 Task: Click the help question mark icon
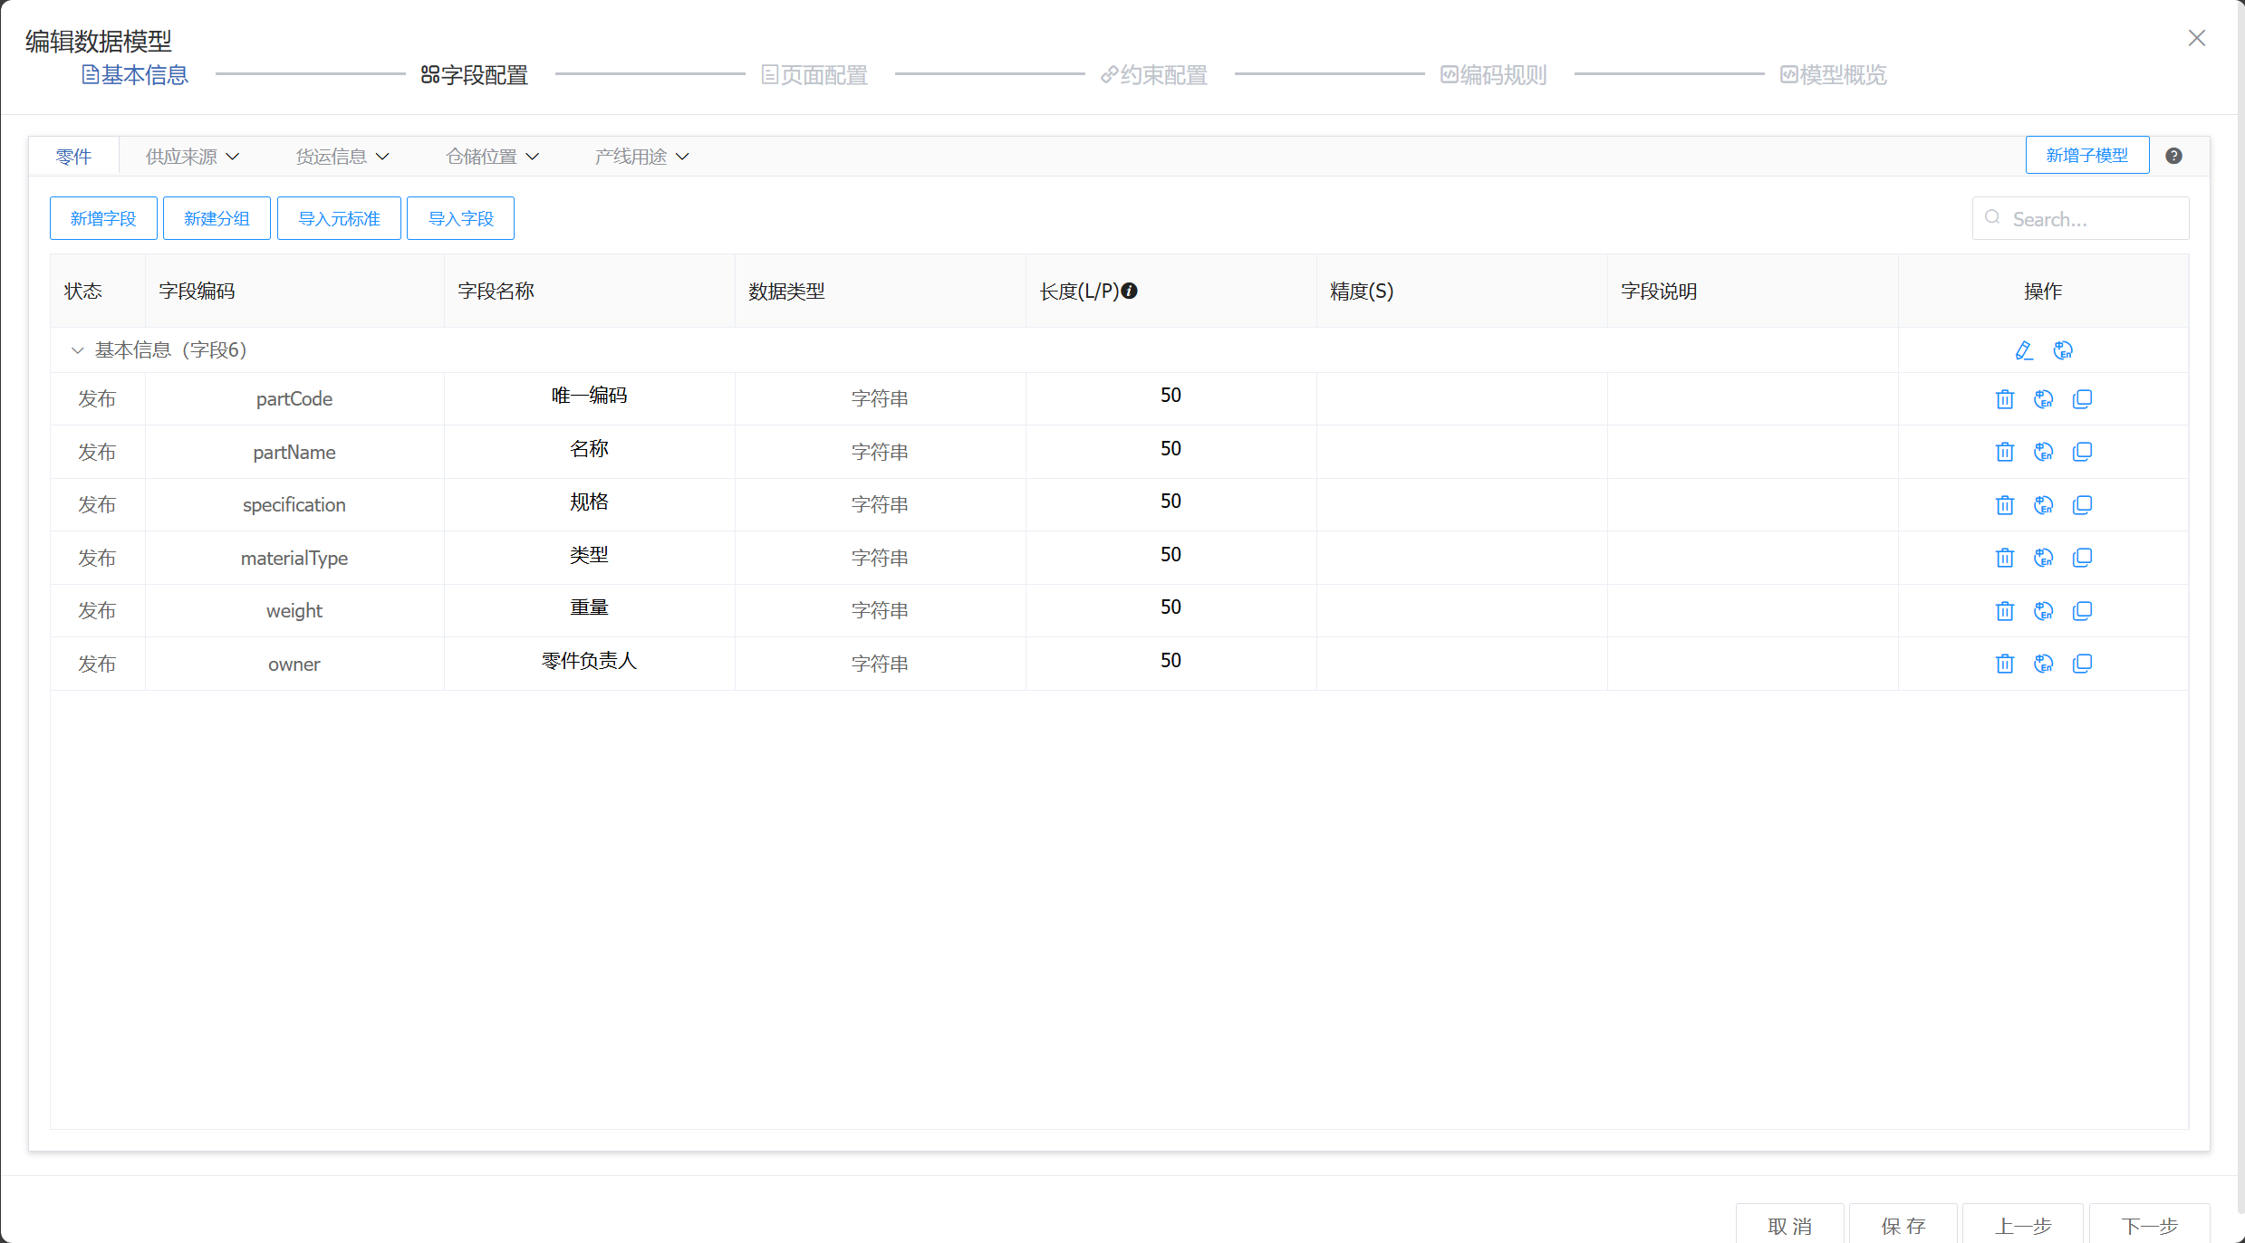click(2173, 156)
